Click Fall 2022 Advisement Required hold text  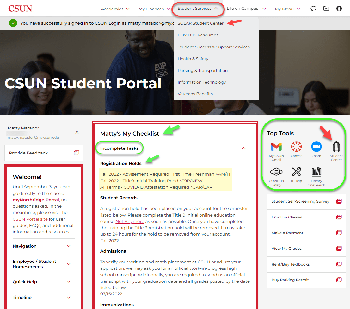pyautogui.click(x=165, y=174)
